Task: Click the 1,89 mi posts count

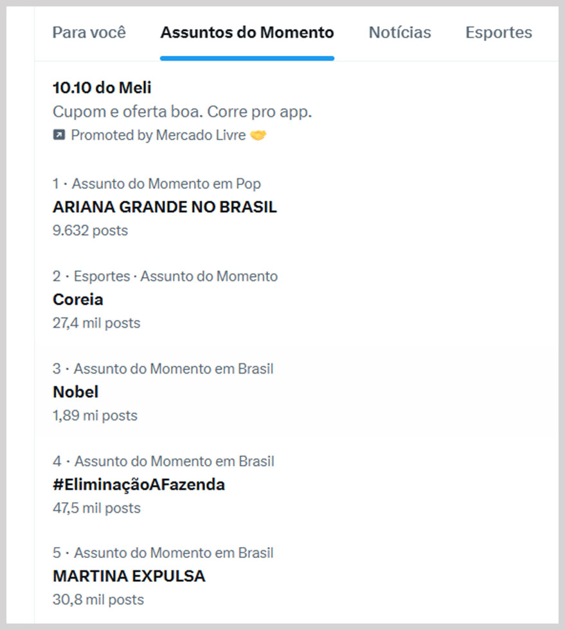Action: (95, 416)
